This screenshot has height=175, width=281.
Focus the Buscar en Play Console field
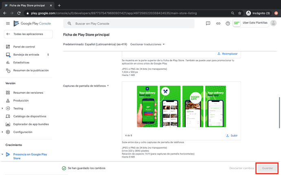point(130,24)
